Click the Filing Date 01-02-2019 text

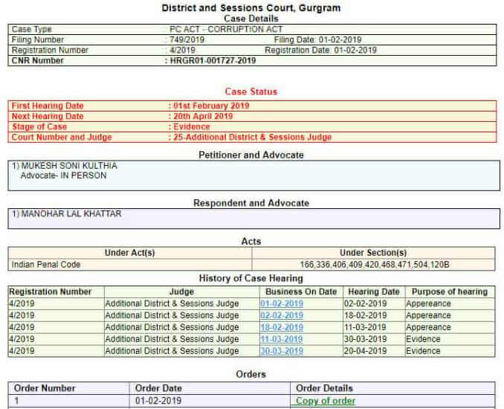pyautogui.click(x=317, y=40)
